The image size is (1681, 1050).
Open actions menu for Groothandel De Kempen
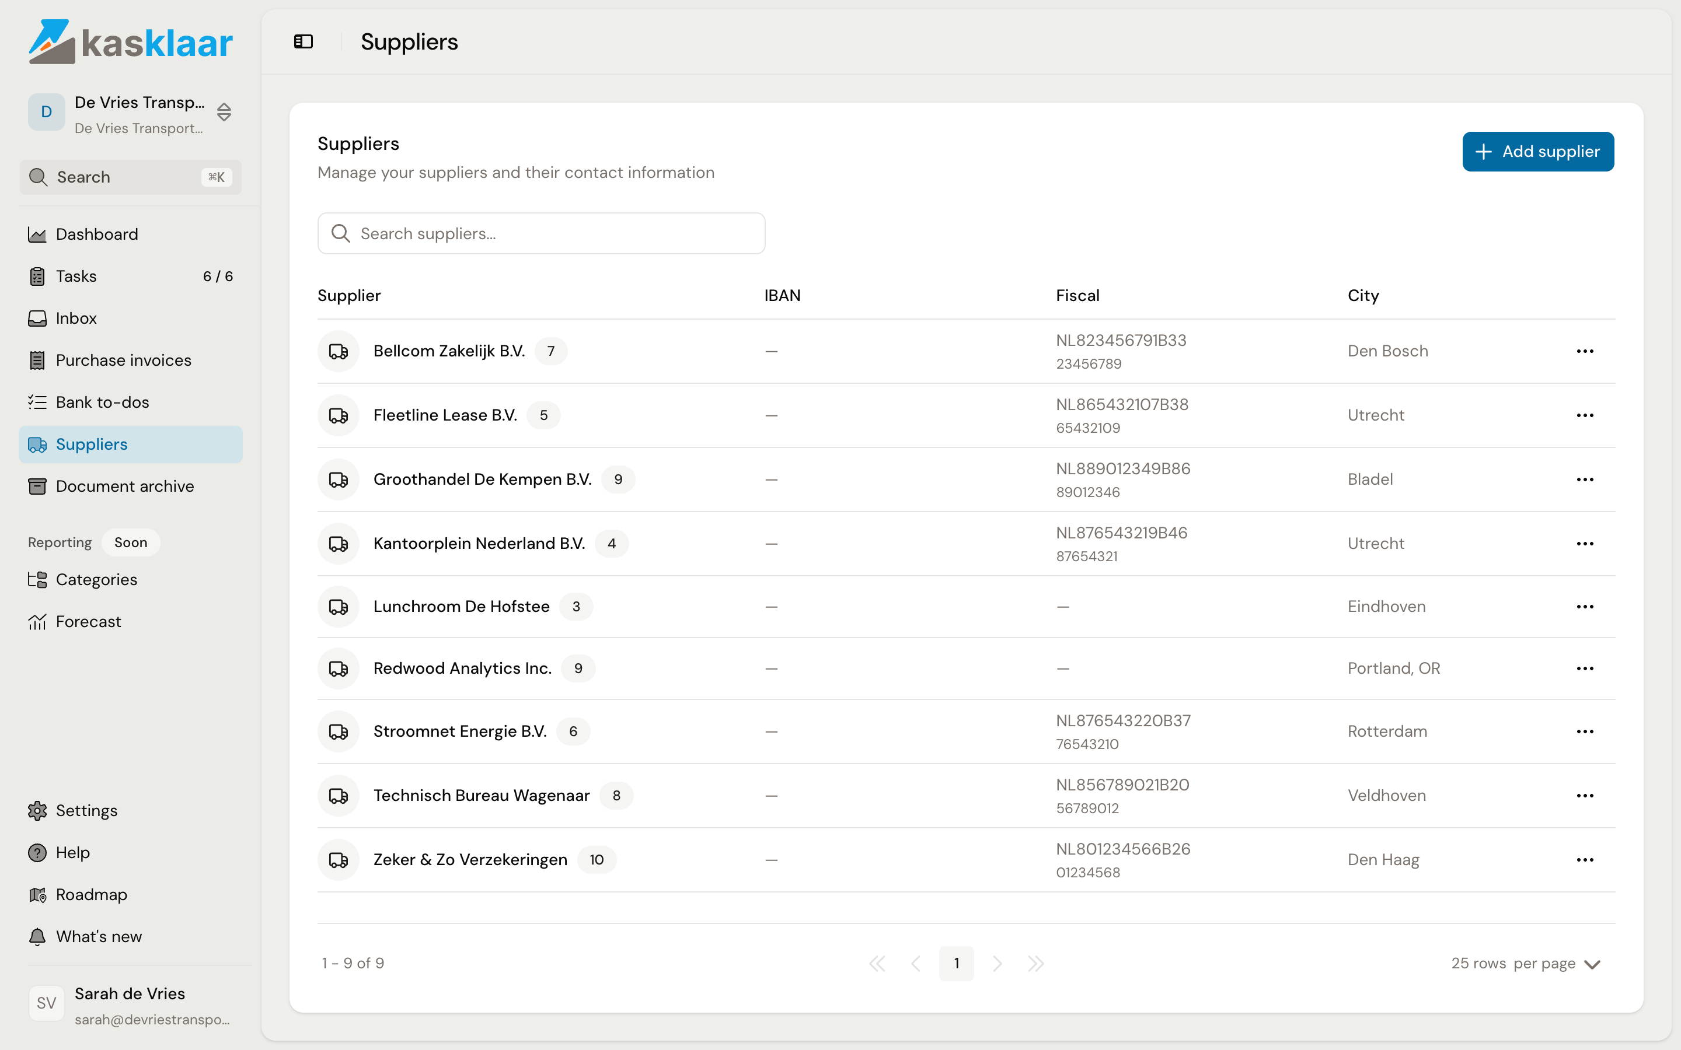1585,480
